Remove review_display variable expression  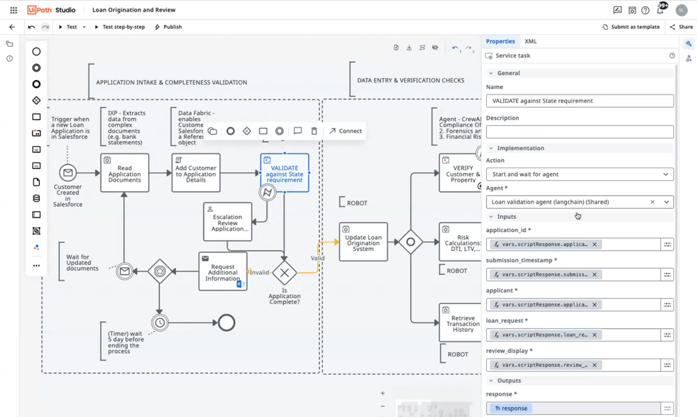(594, 365)
